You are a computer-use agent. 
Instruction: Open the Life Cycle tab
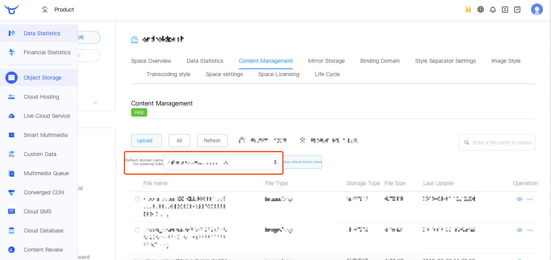(x=327, y=74)
